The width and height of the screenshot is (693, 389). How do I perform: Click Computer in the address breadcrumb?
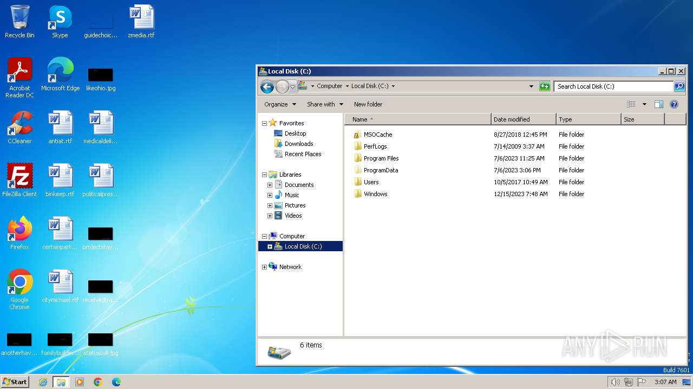[x=329, y=86]
